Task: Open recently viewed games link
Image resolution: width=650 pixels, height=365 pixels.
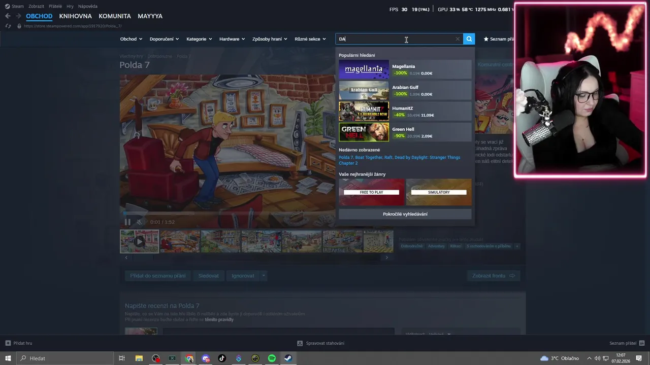Action: click(399, 160)
